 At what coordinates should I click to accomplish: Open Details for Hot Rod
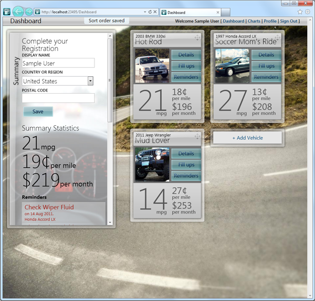[186, 55]
